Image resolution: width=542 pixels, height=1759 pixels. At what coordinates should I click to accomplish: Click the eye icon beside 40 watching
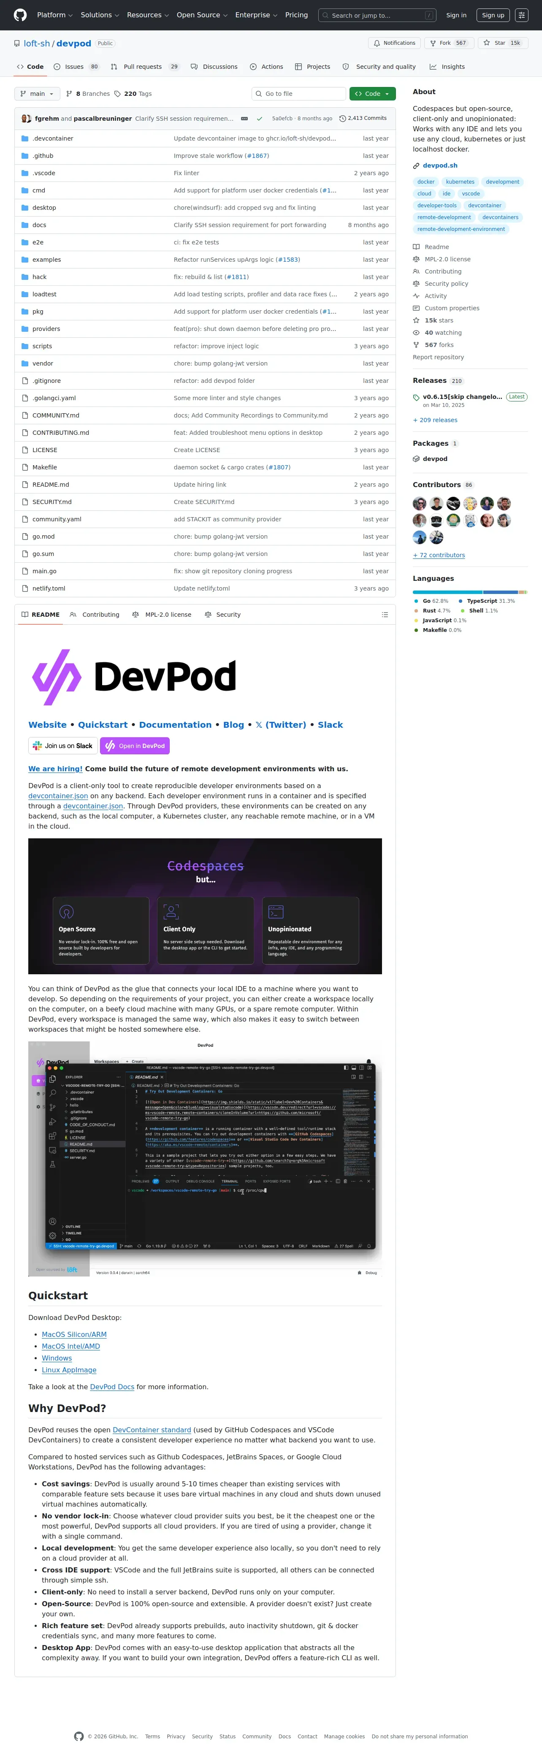[x=416, y=333]
